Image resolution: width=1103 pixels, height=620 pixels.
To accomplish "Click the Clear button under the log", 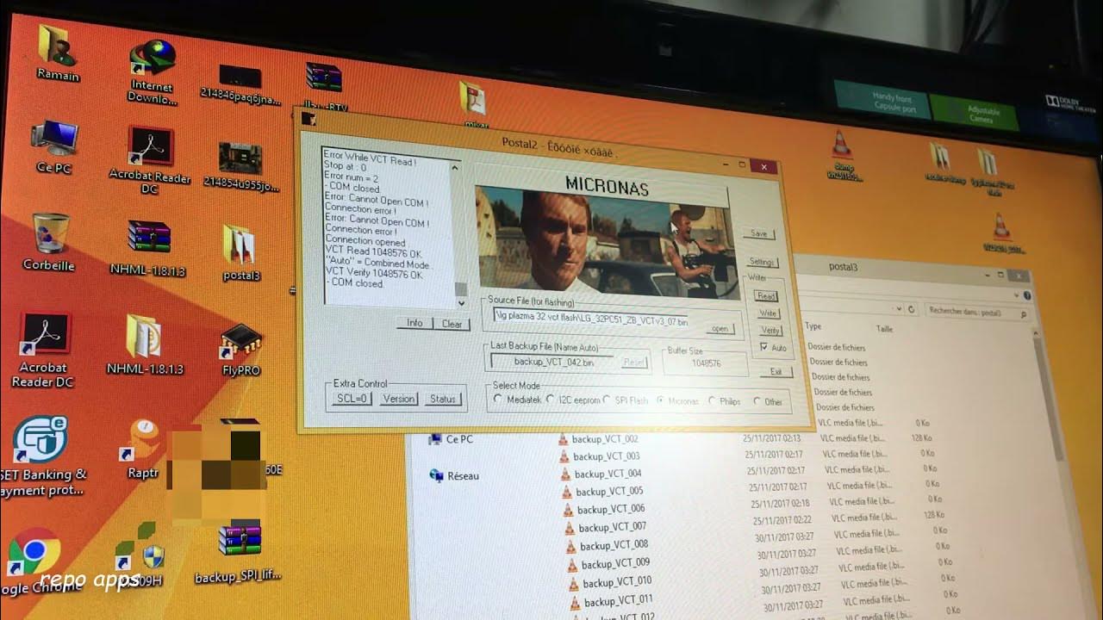I will pyautogui.click(x=452, y=324).
